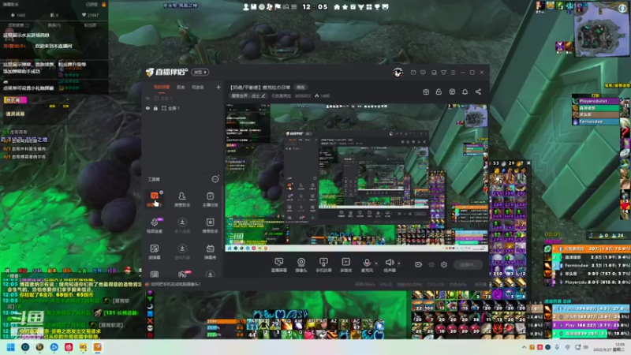Switch to the third scene tab

click(x=198, y=87)
